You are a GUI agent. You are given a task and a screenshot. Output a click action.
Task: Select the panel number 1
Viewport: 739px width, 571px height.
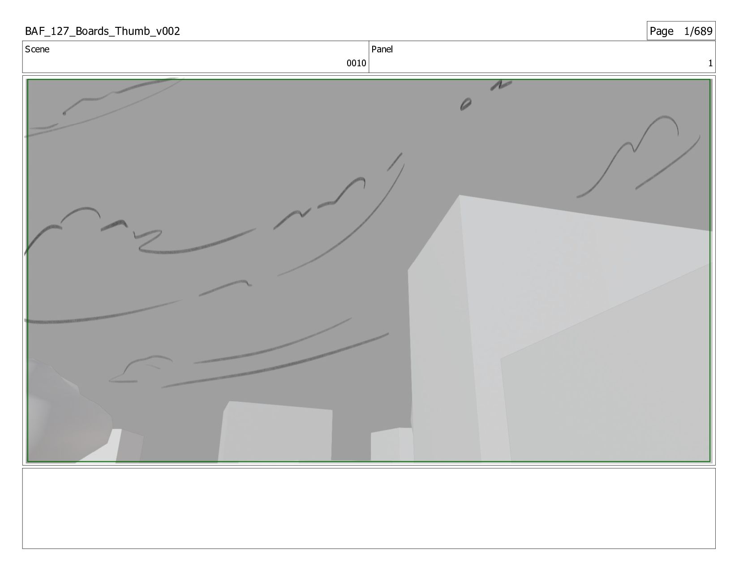tap(710, 64)
